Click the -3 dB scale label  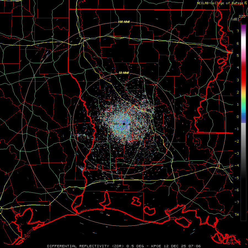pyautogui.click(x=237, y=153)
